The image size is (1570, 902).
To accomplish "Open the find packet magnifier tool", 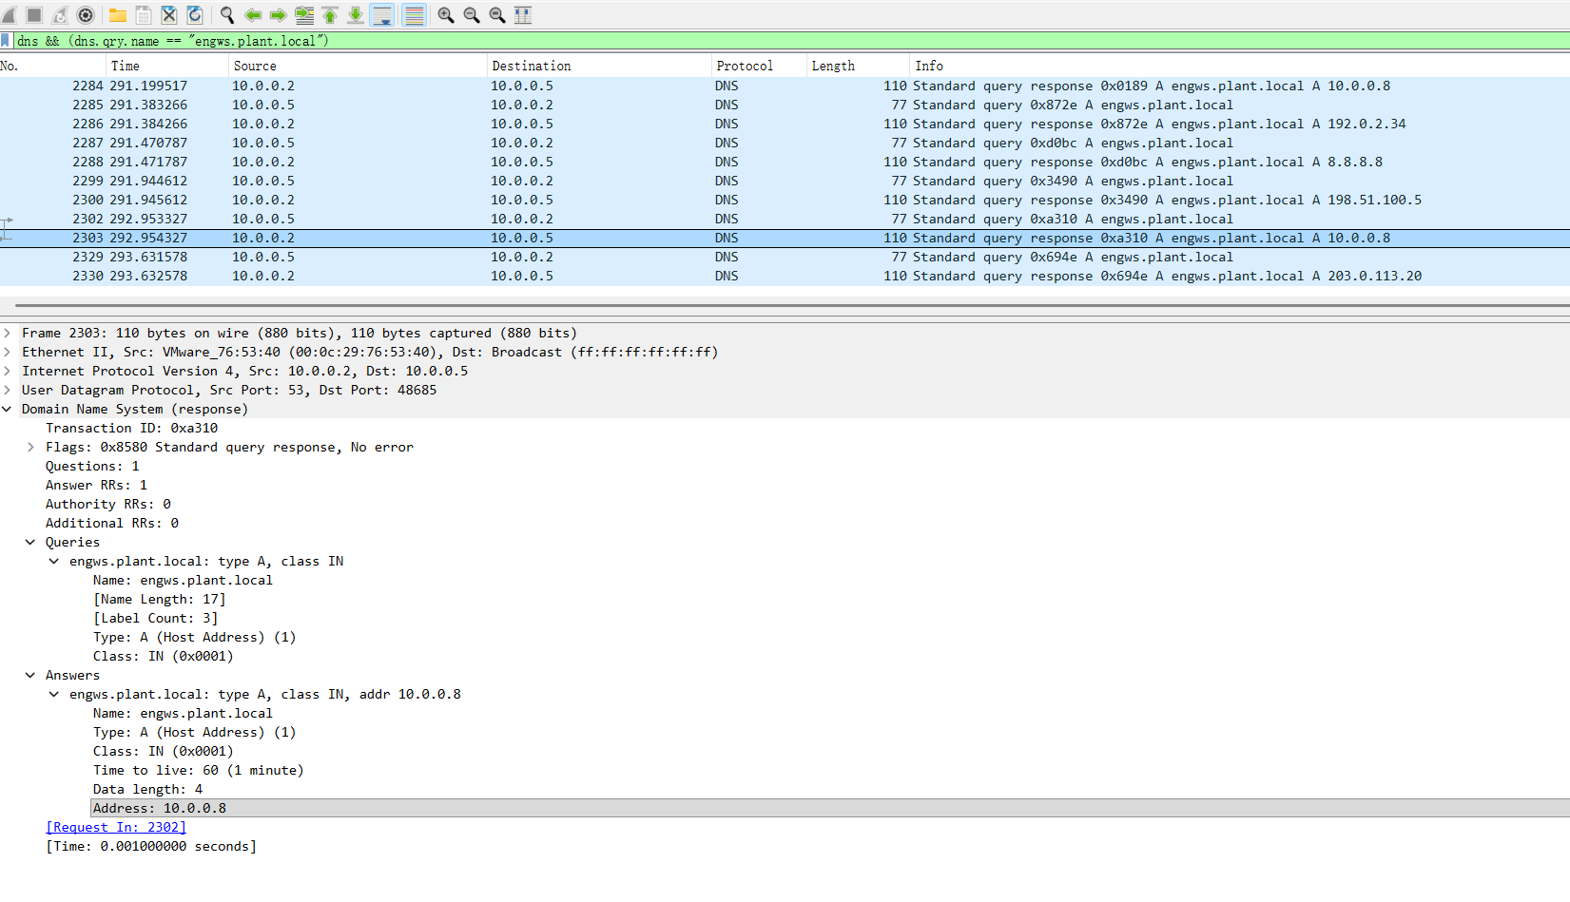I will [x=227, y=15].
